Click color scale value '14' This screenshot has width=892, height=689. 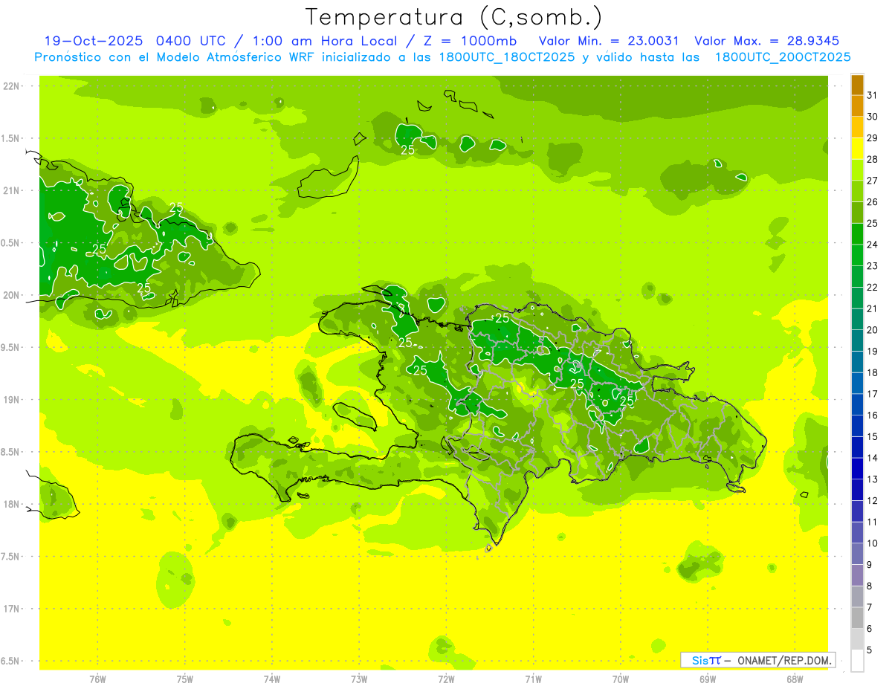click(873, 458)
